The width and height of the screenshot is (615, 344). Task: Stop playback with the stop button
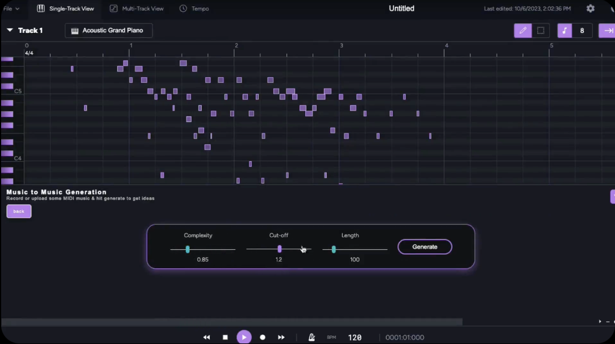(225, 337)
